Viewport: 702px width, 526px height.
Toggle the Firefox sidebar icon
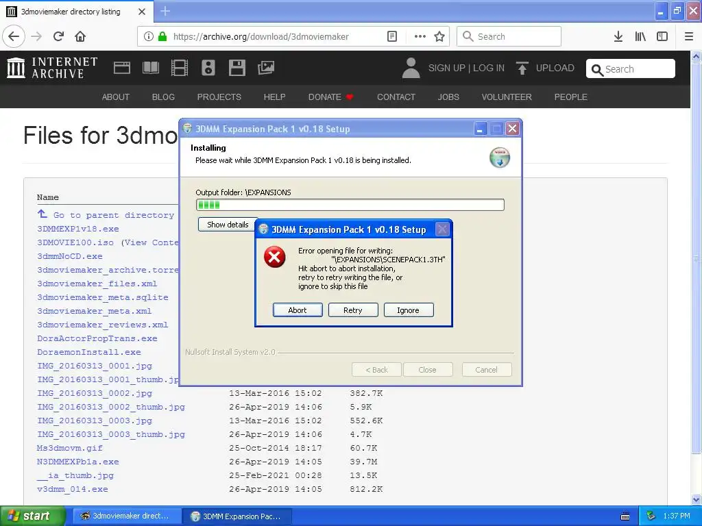coord(662,36)
